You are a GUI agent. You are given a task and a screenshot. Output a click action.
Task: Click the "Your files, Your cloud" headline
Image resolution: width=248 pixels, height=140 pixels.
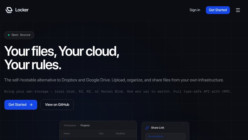pyautogui.click(x=62, y=58)
